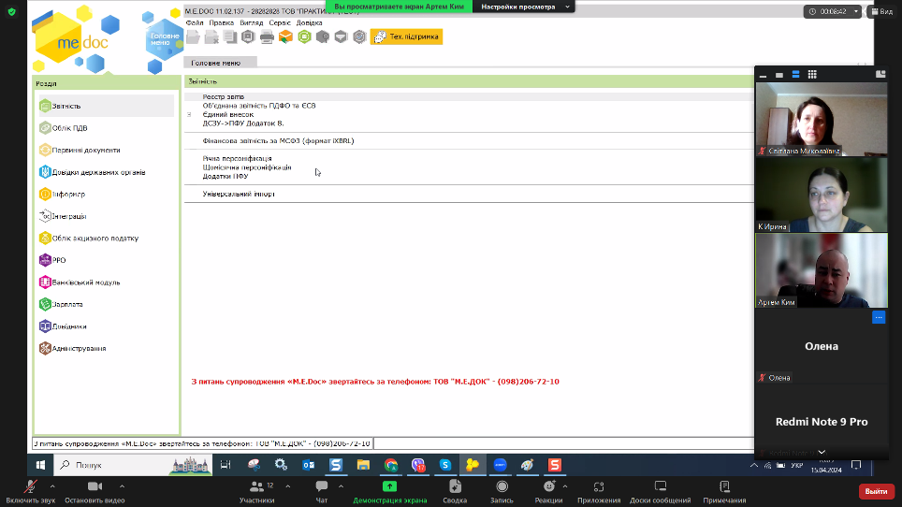Click the new document toolbar icon
The height and width of the screenshot is (507, 902).
pyautogui.click(x=194, y=36)
